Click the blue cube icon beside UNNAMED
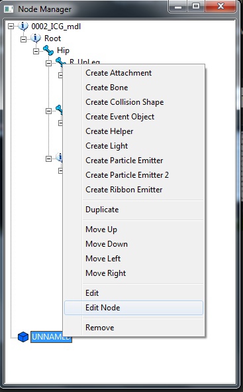 23,337
